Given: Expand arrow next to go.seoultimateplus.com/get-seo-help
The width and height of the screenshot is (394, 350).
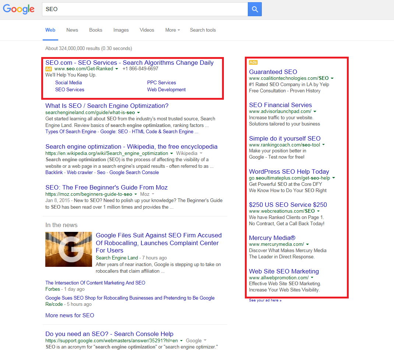Looking at the screenshot, I should click(334, 178).
